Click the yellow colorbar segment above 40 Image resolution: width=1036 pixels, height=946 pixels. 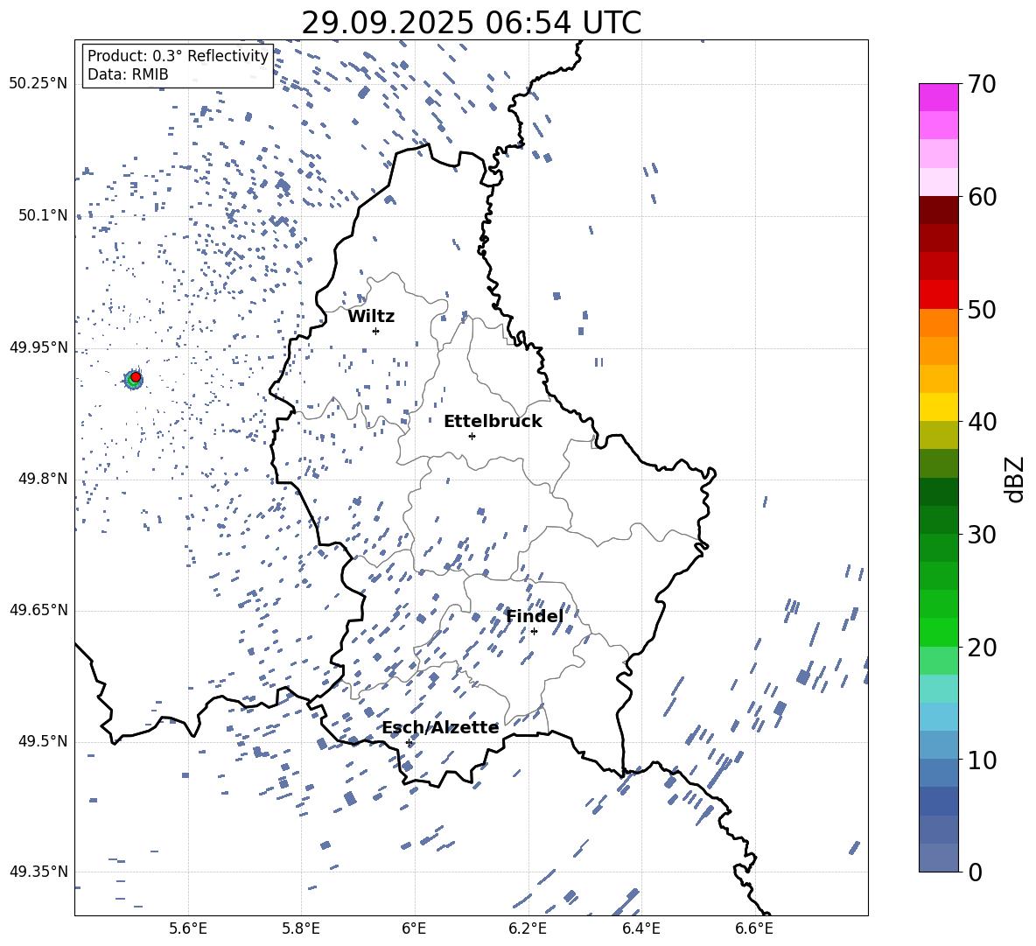938,407
